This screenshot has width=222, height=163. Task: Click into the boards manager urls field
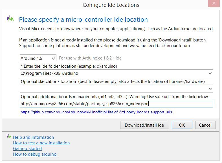point(117,104)
